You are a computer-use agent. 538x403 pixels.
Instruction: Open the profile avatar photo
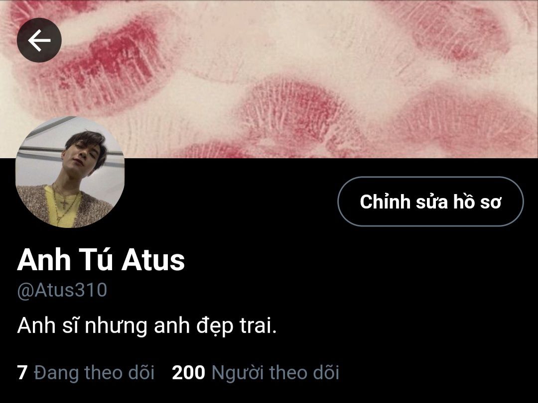point(70,172)
